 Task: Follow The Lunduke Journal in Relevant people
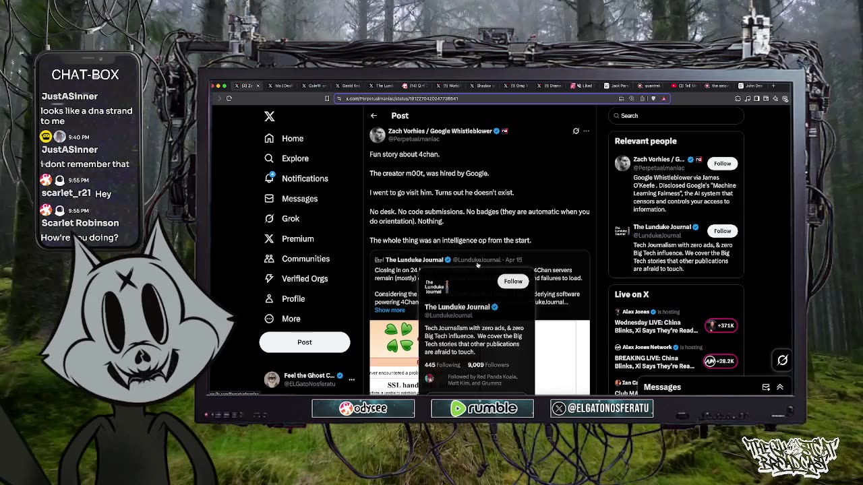coord(722,231)
